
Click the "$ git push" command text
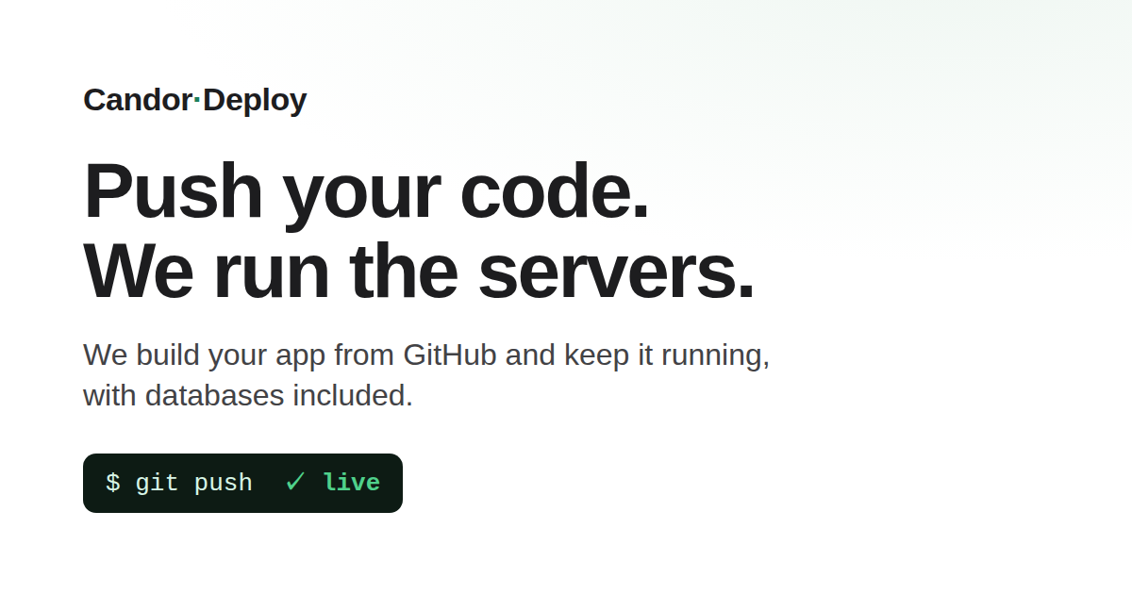[179, 483]
